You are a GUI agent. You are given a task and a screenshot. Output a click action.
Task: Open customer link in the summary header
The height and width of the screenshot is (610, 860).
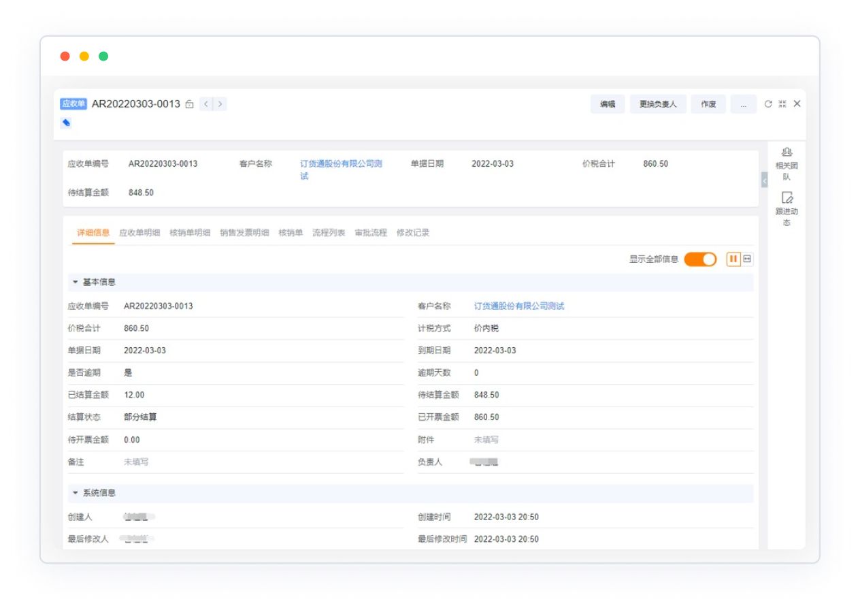(x=341, y=170)
